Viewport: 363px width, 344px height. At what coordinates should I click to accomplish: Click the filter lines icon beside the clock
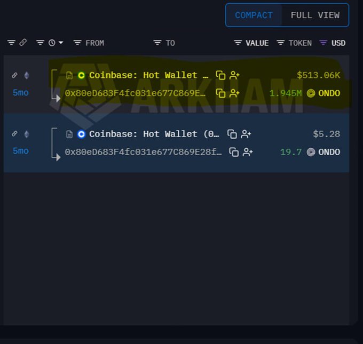[x=40, y=43]
